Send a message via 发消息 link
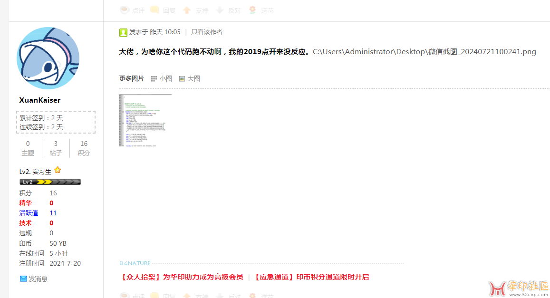The image size is (550, 298). coord(38,279)
